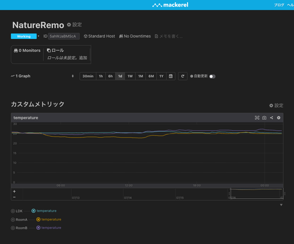Click the 07/15 marker in timeline navigator
The image size is (294, 244).
coord(180,198)
